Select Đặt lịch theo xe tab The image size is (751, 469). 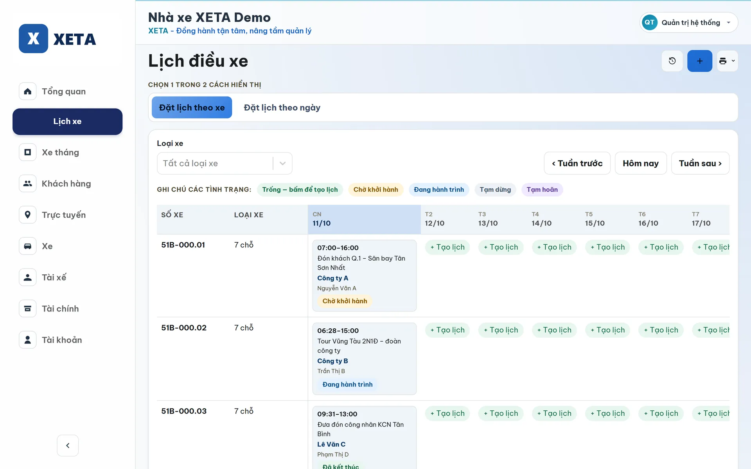192,107
